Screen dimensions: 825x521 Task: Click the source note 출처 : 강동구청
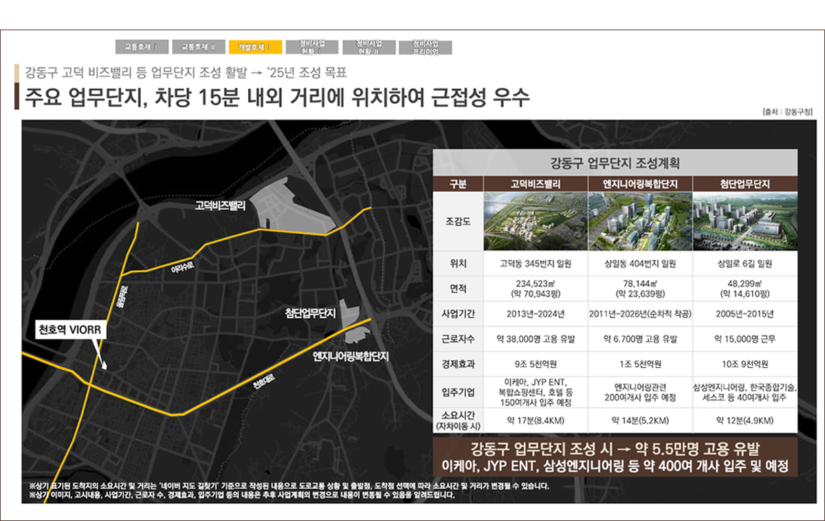pyautogui.click(x=788, y=111)
